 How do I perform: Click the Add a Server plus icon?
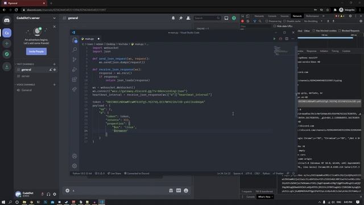pos(7,43)
